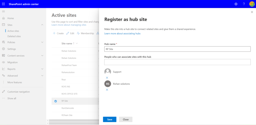Remove Rishan solutions with X icon
The width and height of the screenshot is (256, 125).
pos(107,90)
